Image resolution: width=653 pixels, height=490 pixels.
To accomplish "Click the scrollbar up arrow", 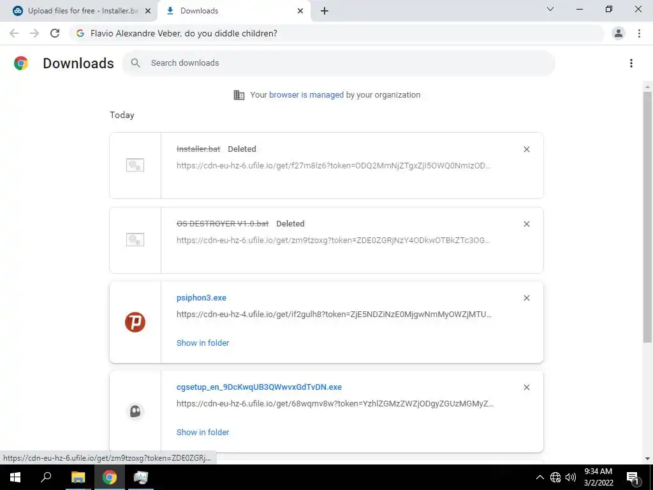I will [x=647, y=87].
